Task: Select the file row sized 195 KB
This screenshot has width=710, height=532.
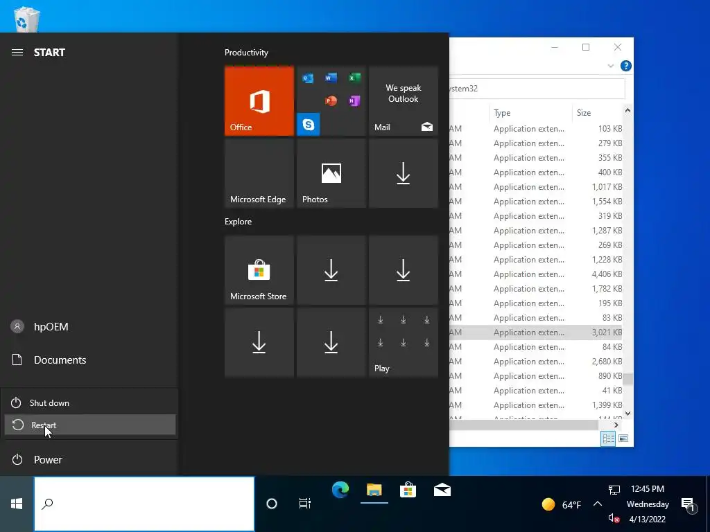Action: coord(536,303)
